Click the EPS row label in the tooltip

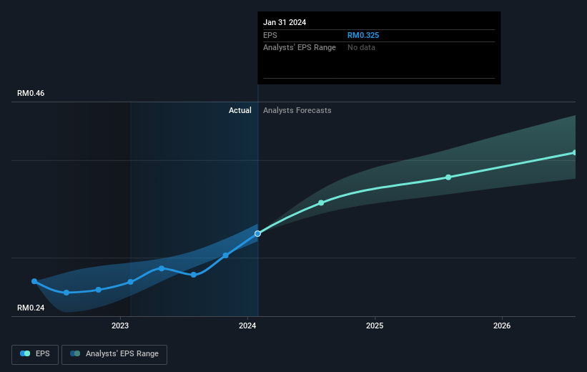270,35
